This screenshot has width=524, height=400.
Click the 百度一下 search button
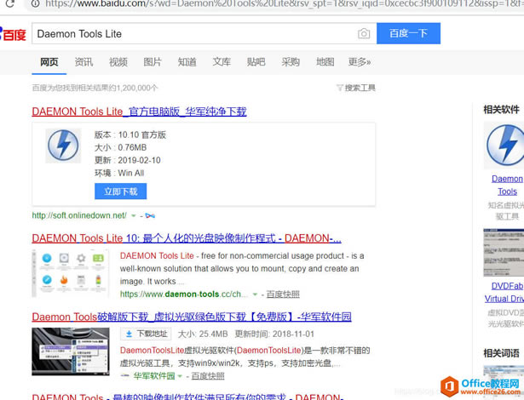[x=408, y=33]
